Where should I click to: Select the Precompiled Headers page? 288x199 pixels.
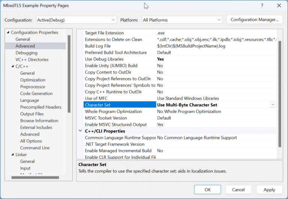click(x=41, y=107)
